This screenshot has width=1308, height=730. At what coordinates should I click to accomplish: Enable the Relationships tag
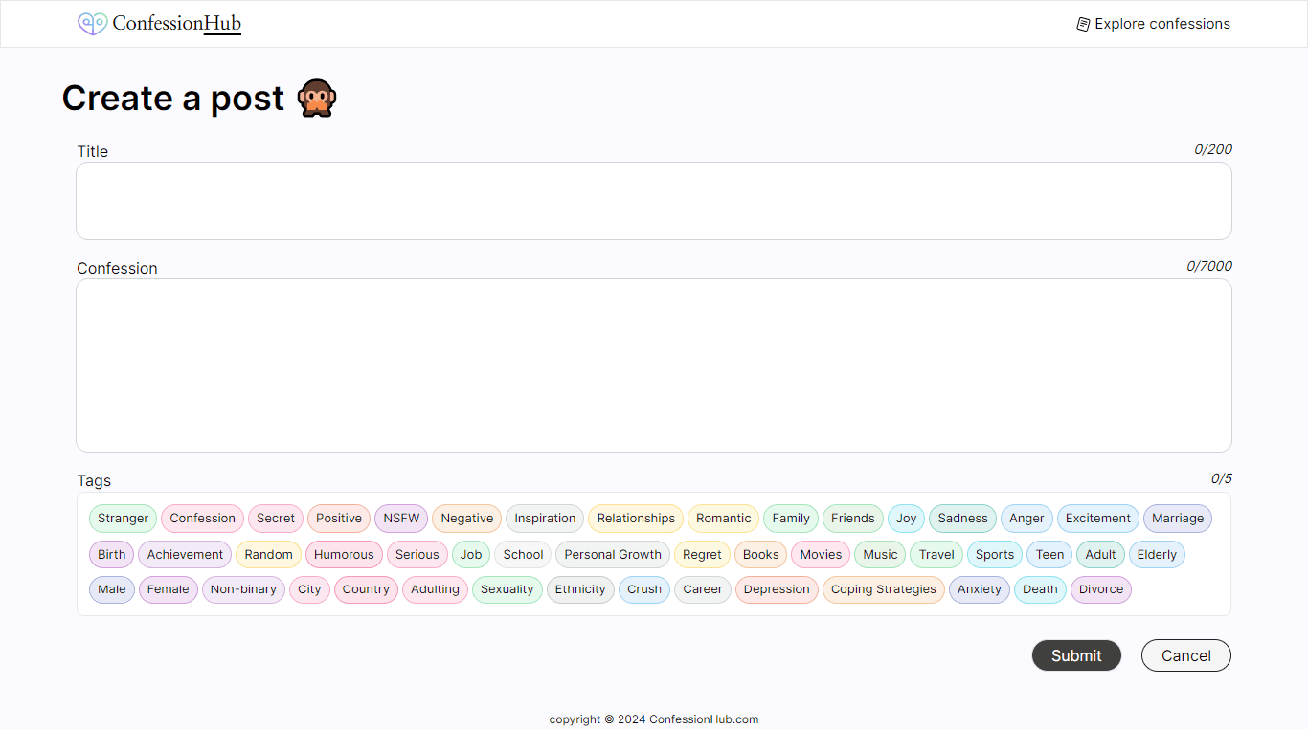click(635, 518)
